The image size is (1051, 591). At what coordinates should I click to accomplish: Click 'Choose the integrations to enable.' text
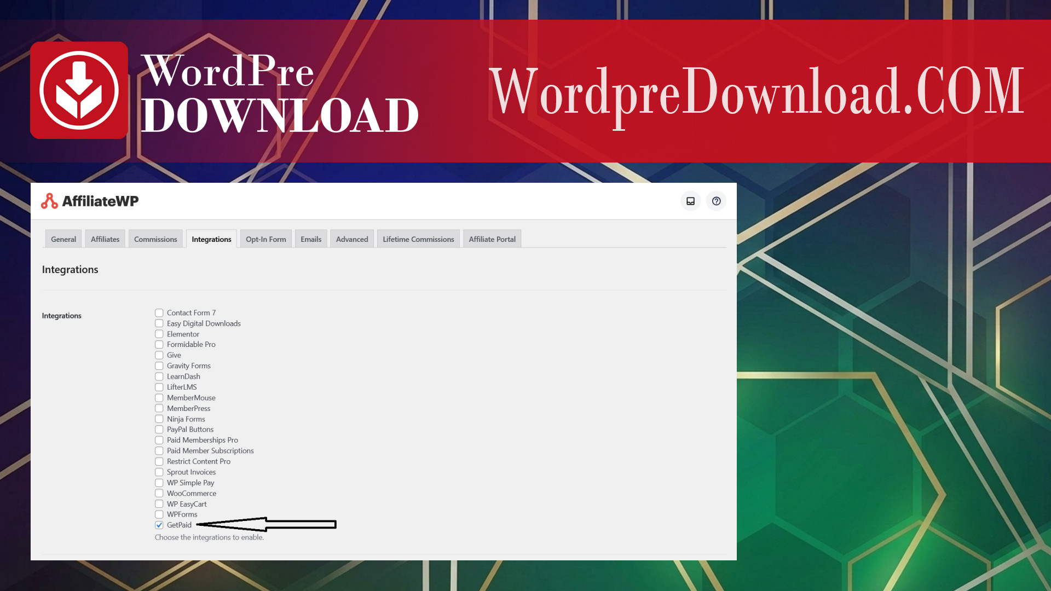point(209,537)
